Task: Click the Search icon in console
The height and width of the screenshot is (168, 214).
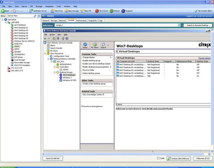Action: (103, 44)
